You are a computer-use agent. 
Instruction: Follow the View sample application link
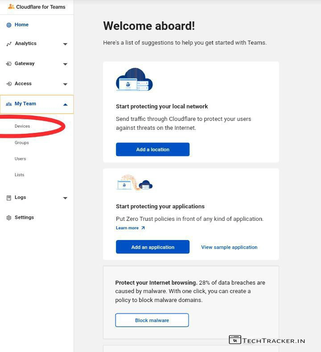(x=229, y=247)
